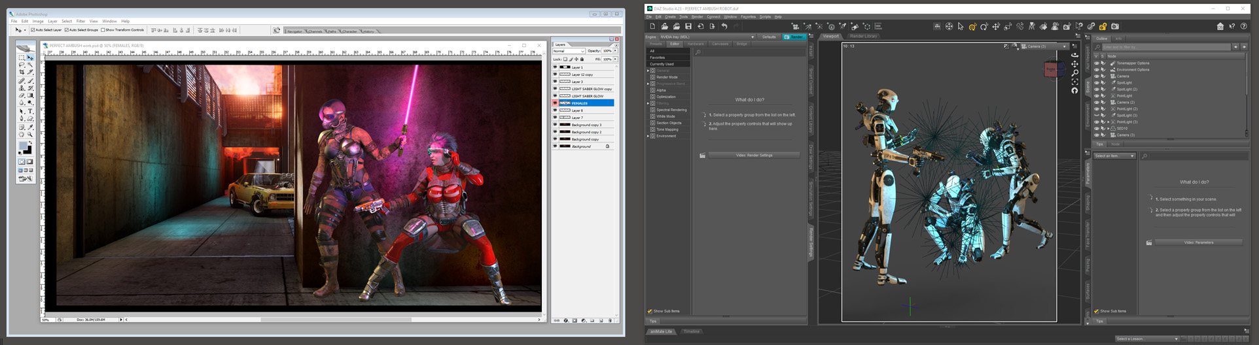
Task: Toggle Show Sub Items in Parameters pane
Action: (x=1097, y=311)
